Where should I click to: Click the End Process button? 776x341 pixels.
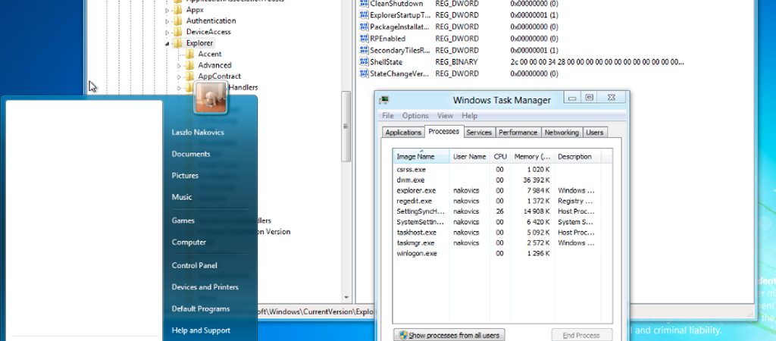click(x=581, y=335)
